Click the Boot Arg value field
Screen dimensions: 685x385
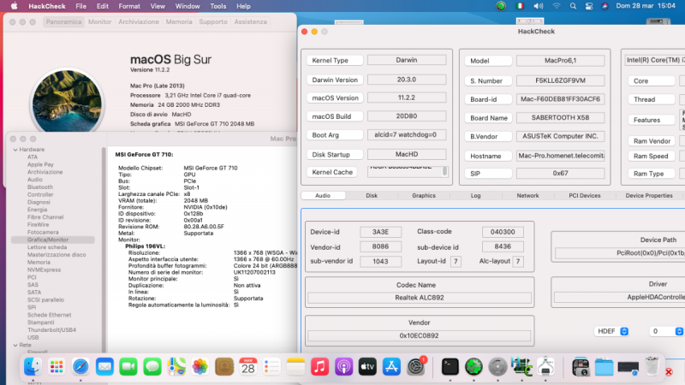408,135
